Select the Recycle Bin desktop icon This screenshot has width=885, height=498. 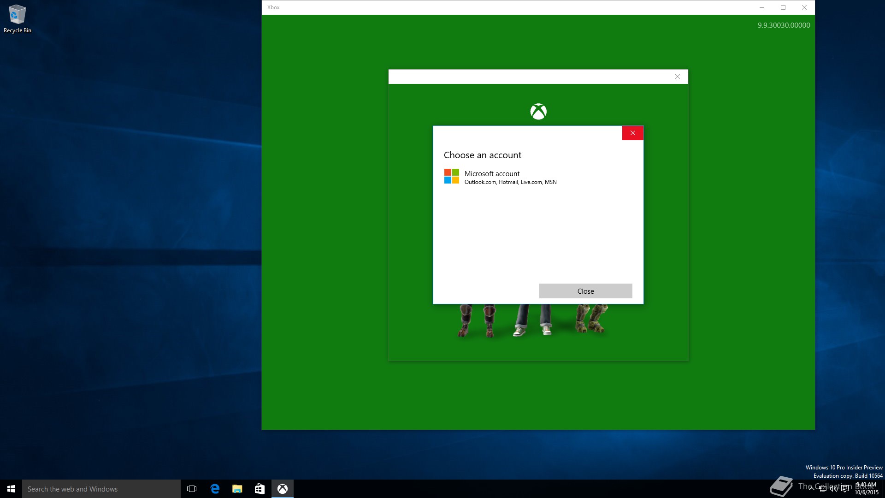point(18,19)
